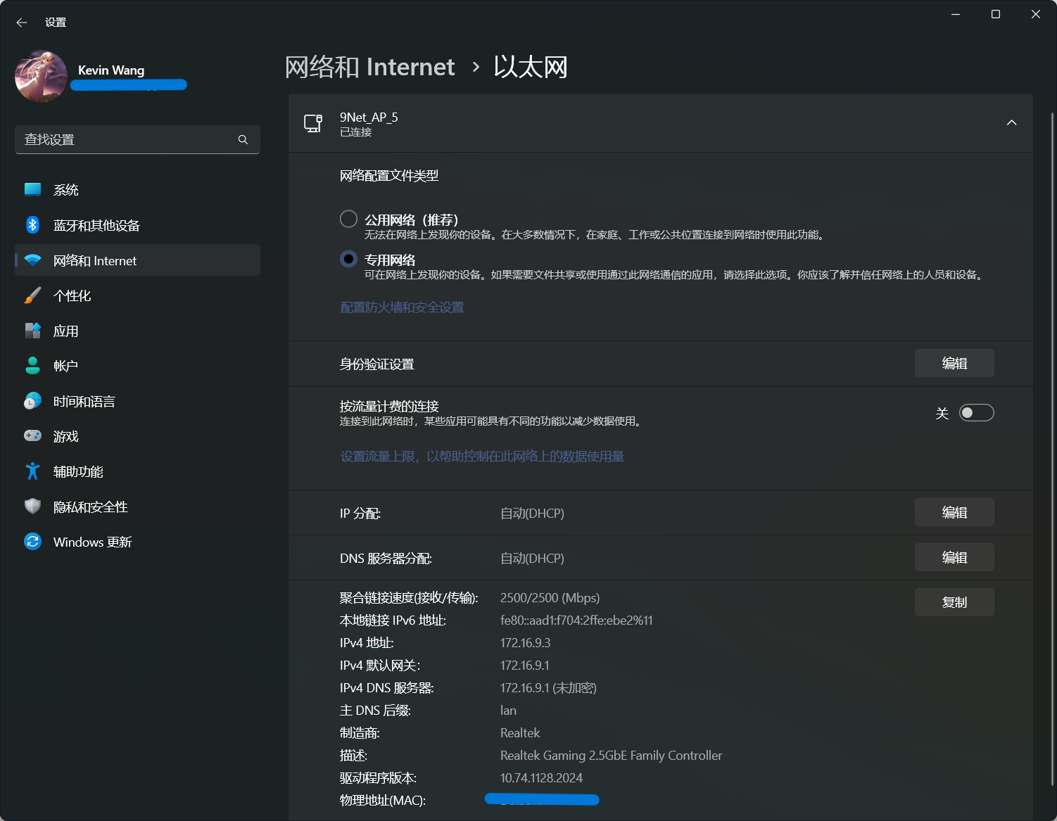This screenshot has height=821, width=1057.
Task: Maximize the 设置 window
Action: pyautogui.click(x=996, y=14)
